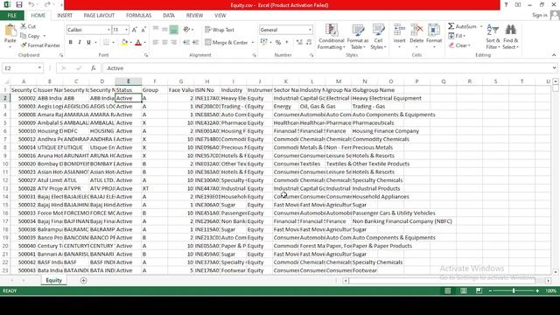Switch to the DATA ribbon tab
The image size is (560, 315).
169,16
